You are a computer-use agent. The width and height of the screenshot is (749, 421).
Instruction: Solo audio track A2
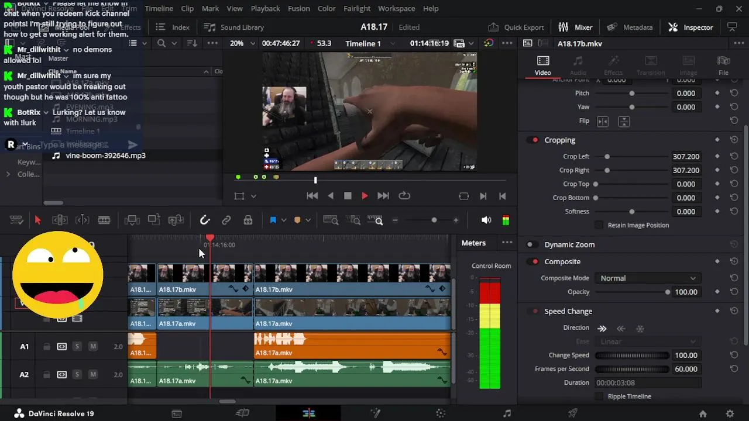coord(77,375)
